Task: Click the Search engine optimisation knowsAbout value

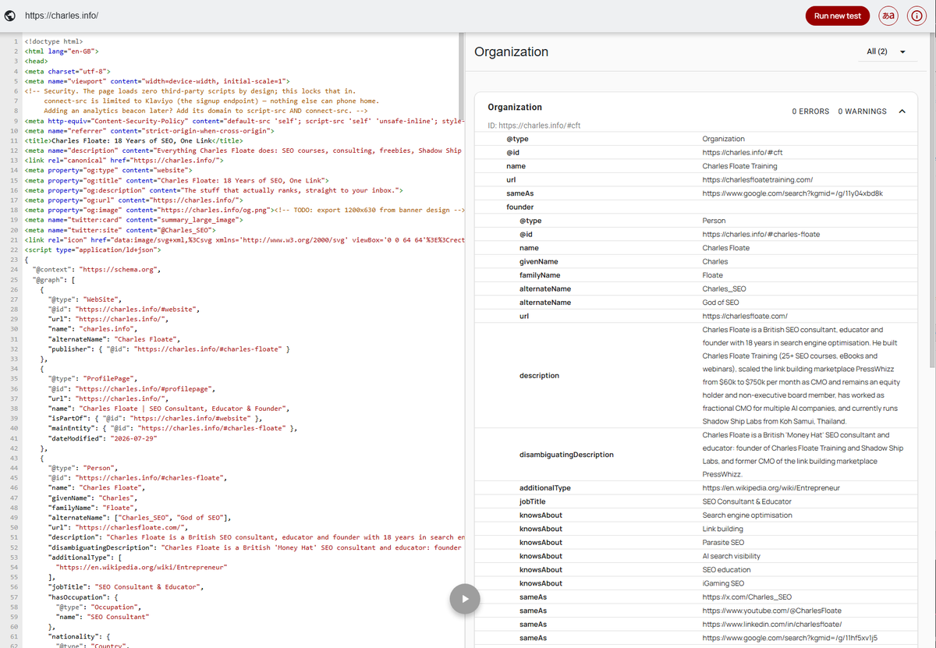Action: click(x=746, y=515)
